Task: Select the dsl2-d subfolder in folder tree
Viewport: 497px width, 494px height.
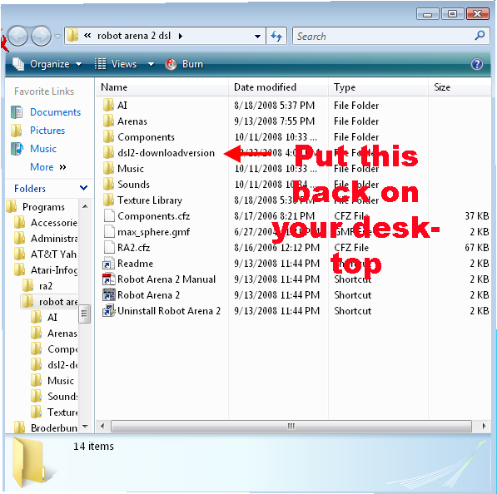Action: pos(62,365)
